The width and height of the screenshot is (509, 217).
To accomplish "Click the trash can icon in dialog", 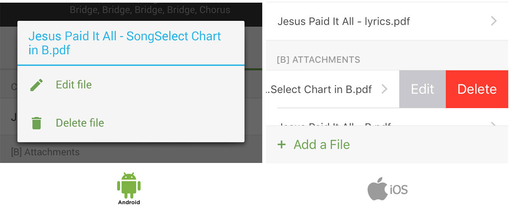I will 36,123.
